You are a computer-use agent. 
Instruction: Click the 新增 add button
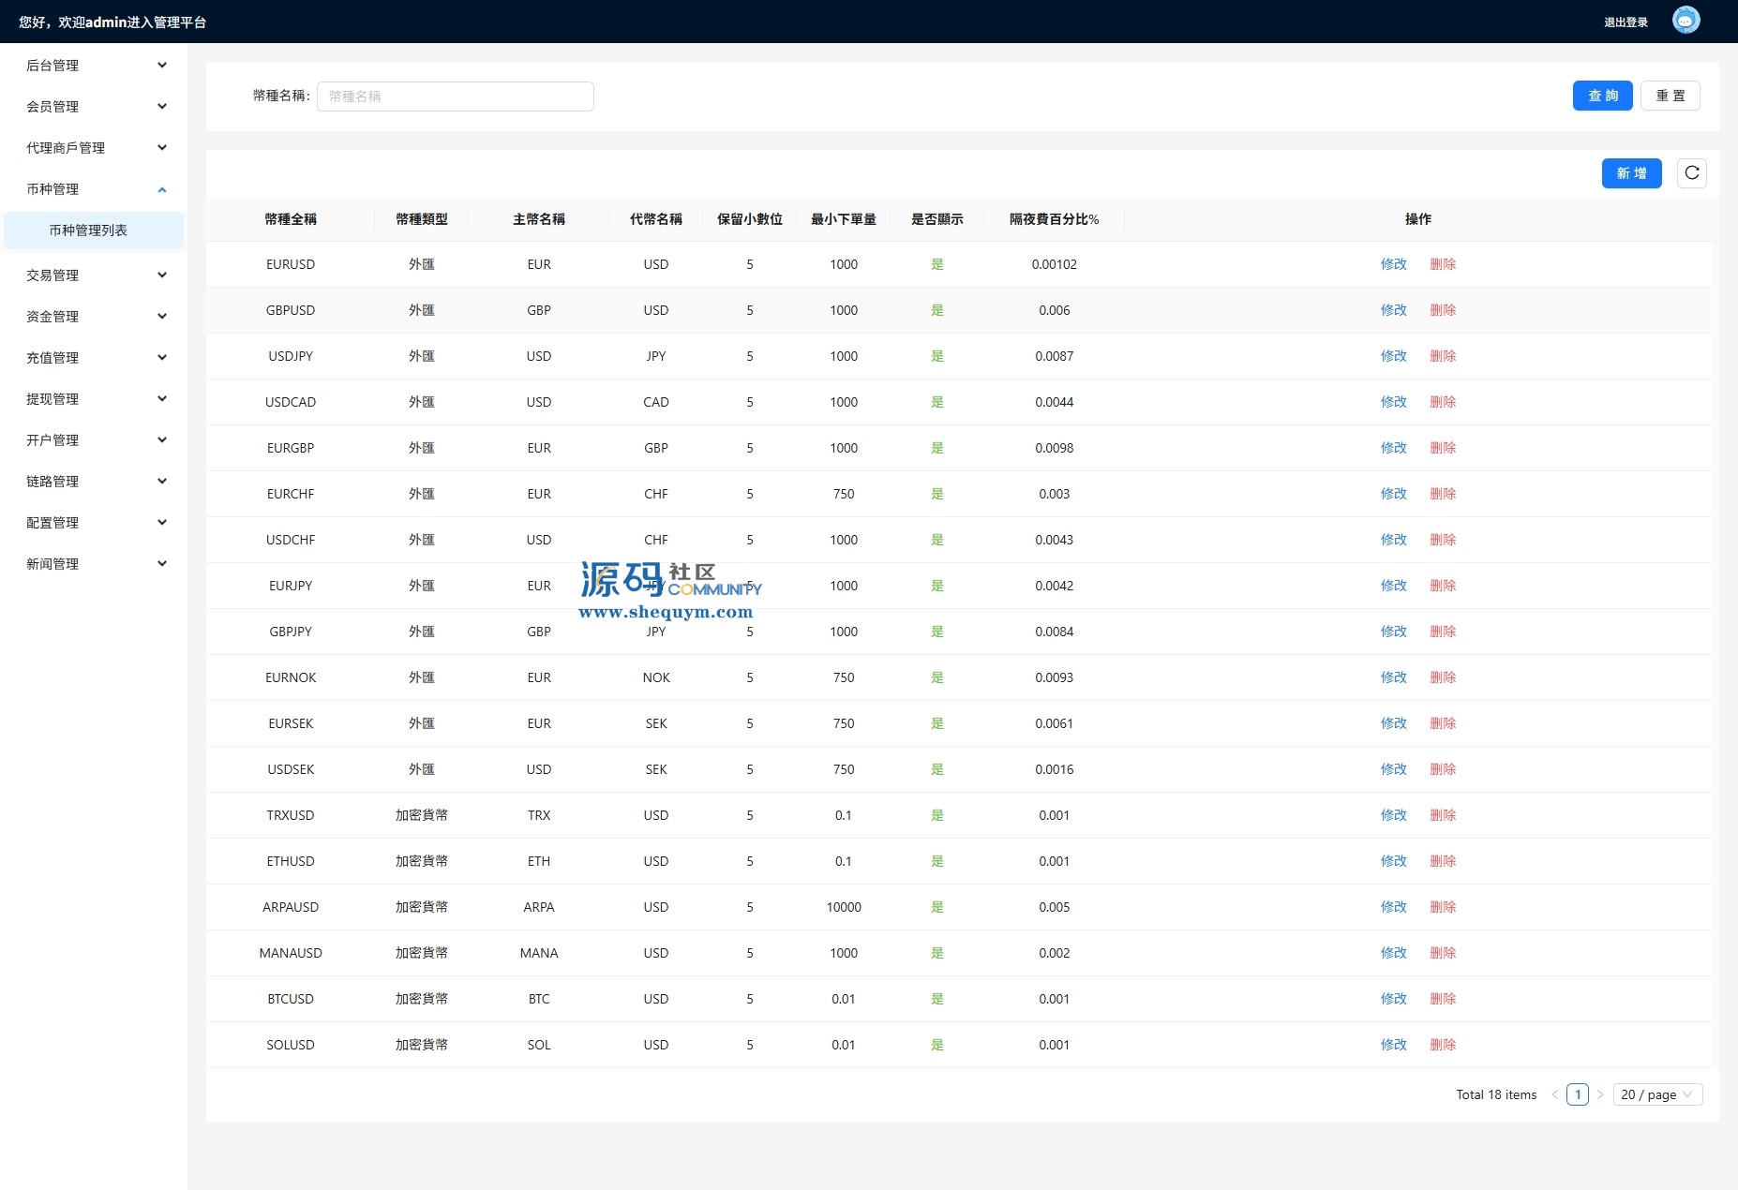1631,173
